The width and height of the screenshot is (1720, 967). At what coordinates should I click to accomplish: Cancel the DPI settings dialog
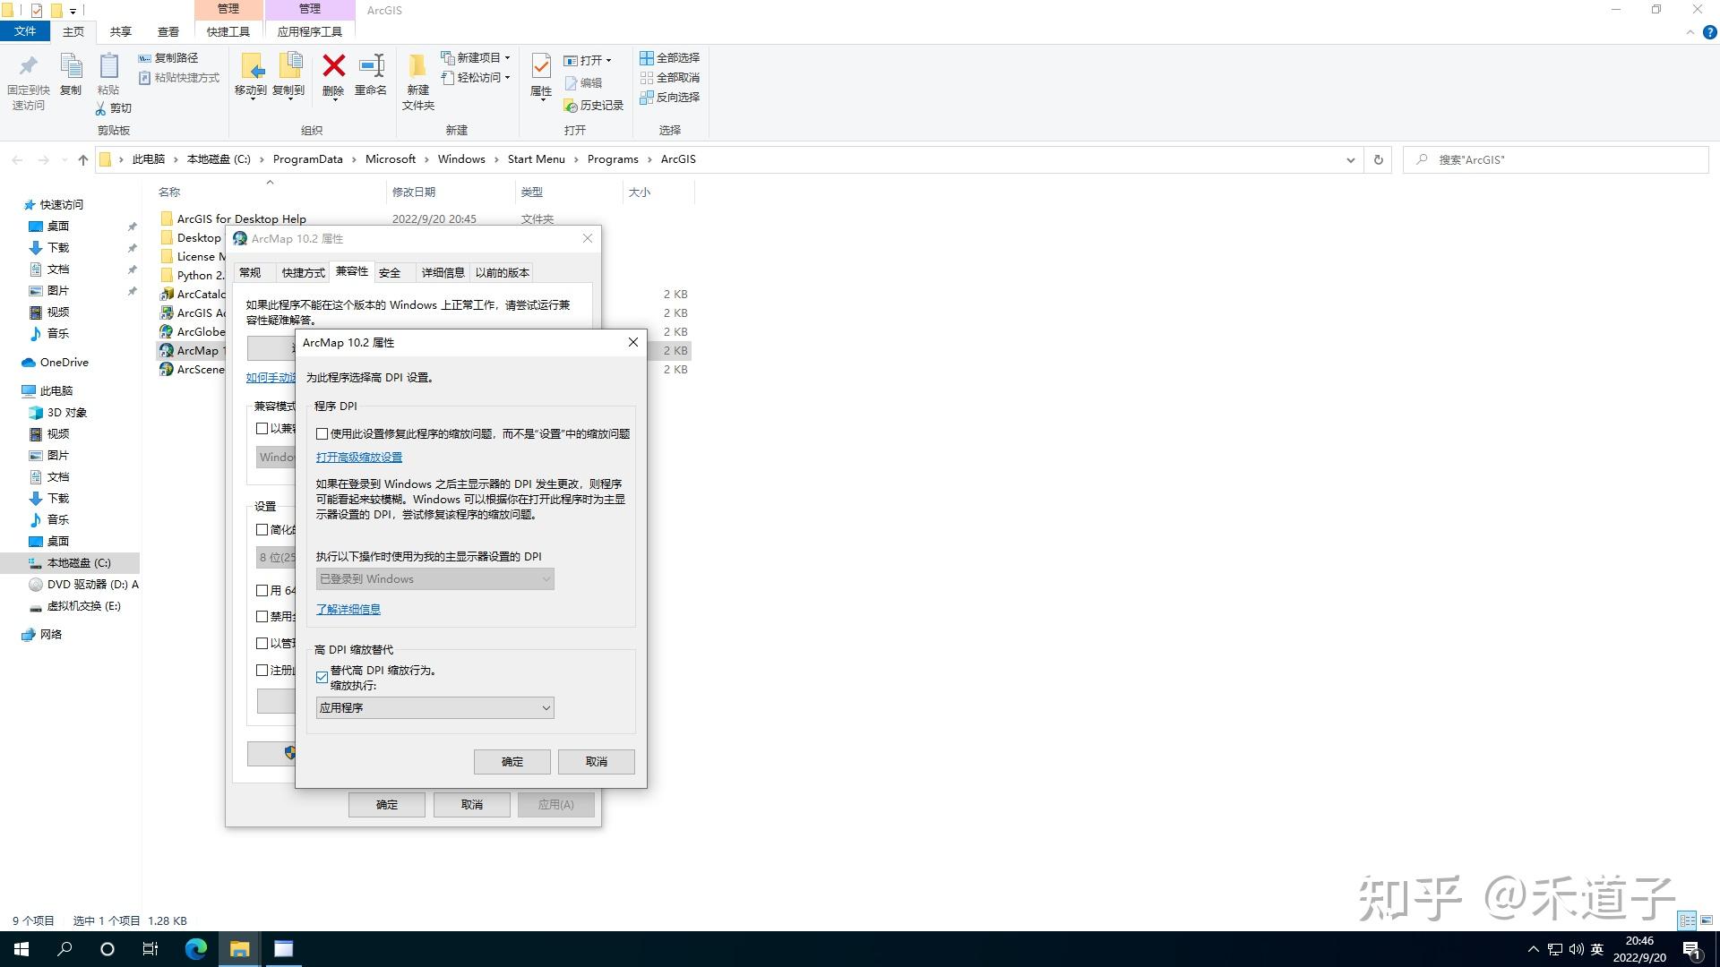597,762
